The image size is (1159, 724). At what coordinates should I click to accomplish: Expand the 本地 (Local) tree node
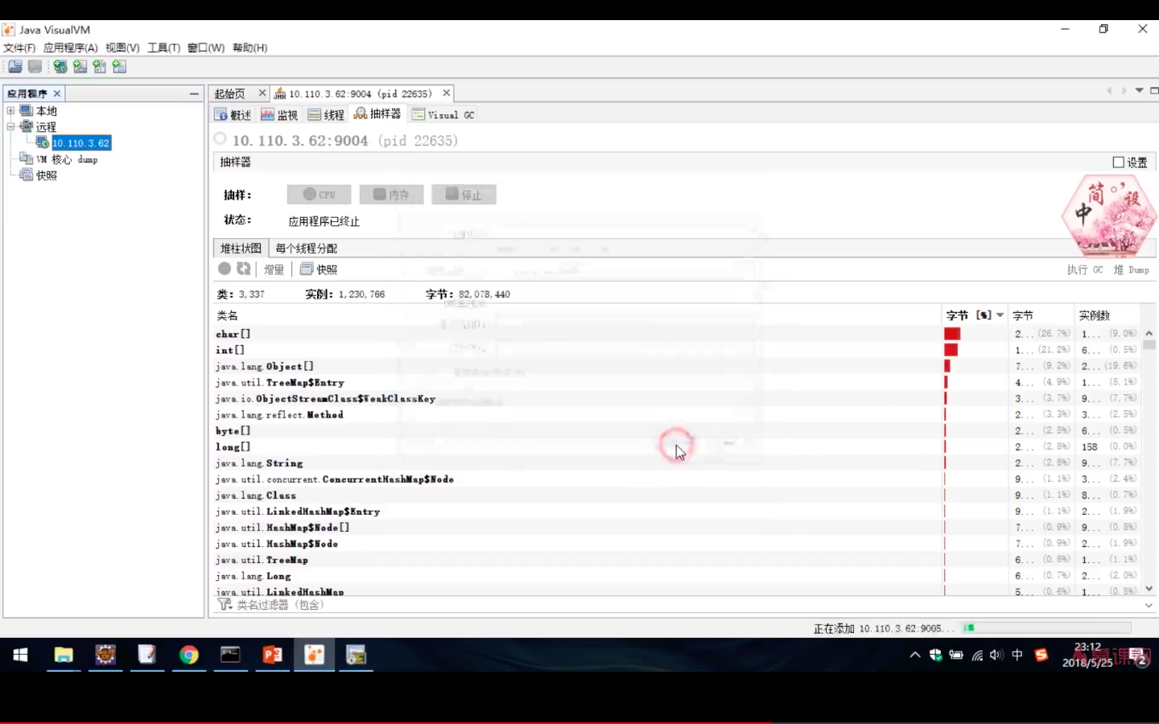(11, 110)
